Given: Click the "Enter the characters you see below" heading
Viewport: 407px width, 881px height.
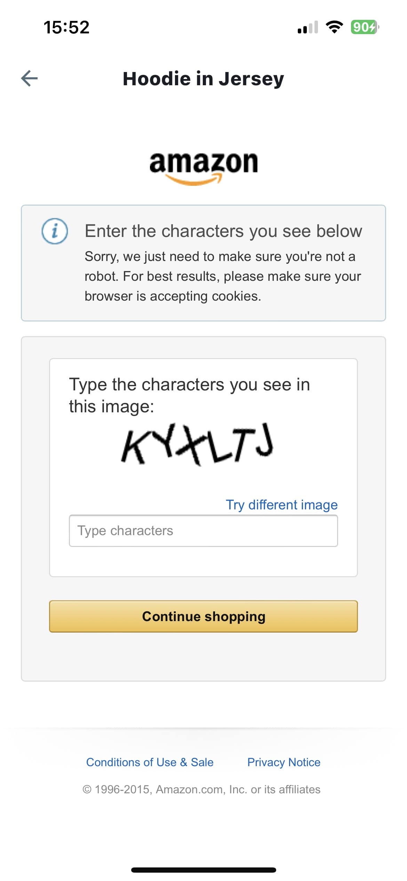Looking at the screenshot, I should 223,231.
